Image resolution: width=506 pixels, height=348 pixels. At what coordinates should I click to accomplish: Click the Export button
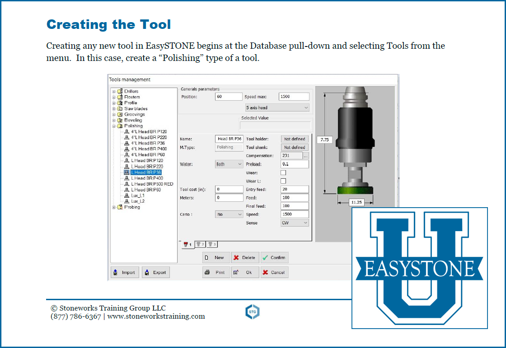[155, 273]
